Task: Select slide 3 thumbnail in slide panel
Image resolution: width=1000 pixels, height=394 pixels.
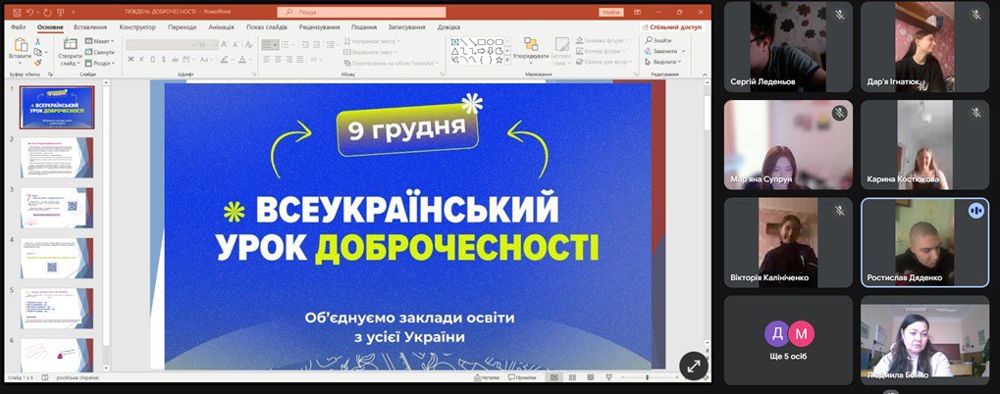Action: click(57, 207)
